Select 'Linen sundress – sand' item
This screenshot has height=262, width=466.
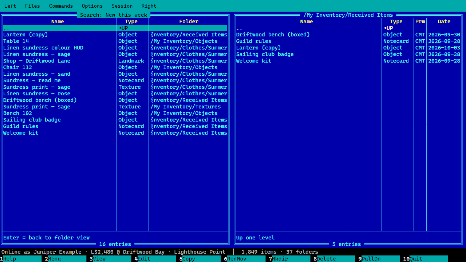[x=115, y=74]
